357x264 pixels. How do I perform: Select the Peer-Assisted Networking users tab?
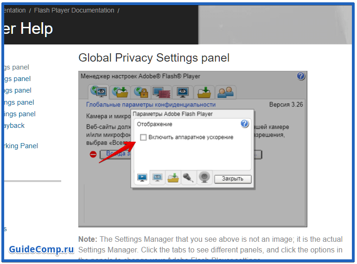pyautogui.click(x=225, y=92)
